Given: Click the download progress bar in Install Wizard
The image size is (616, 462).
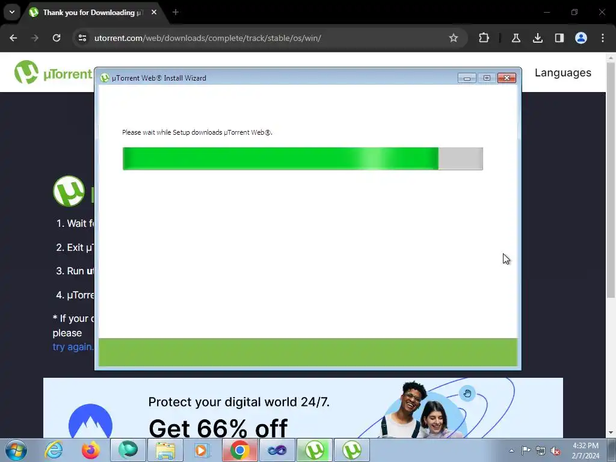Looking at the screenshot, I should [x=303, y=159].
